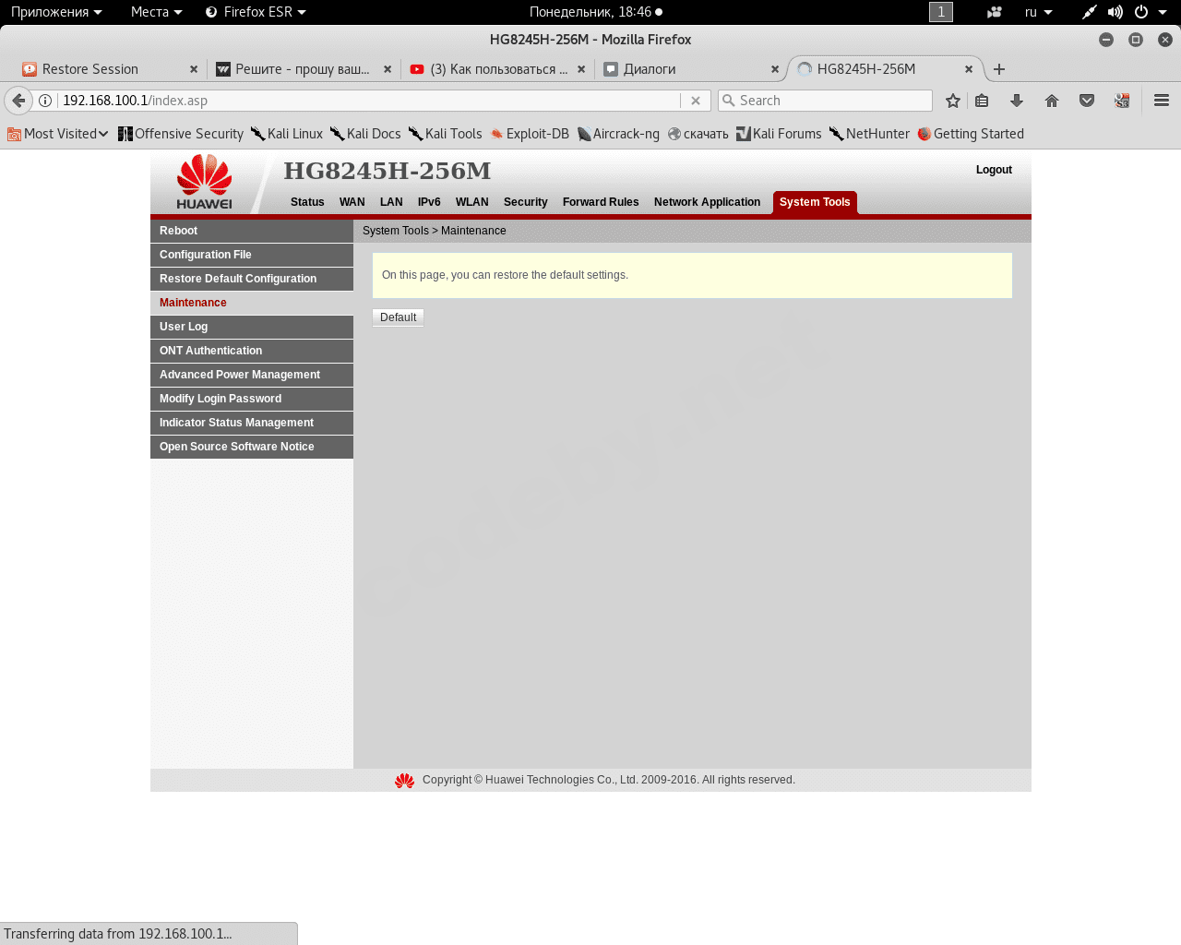Open the User Log sidebar page
The height and width of the screenshot is (945, 1181).
(252, 327)
